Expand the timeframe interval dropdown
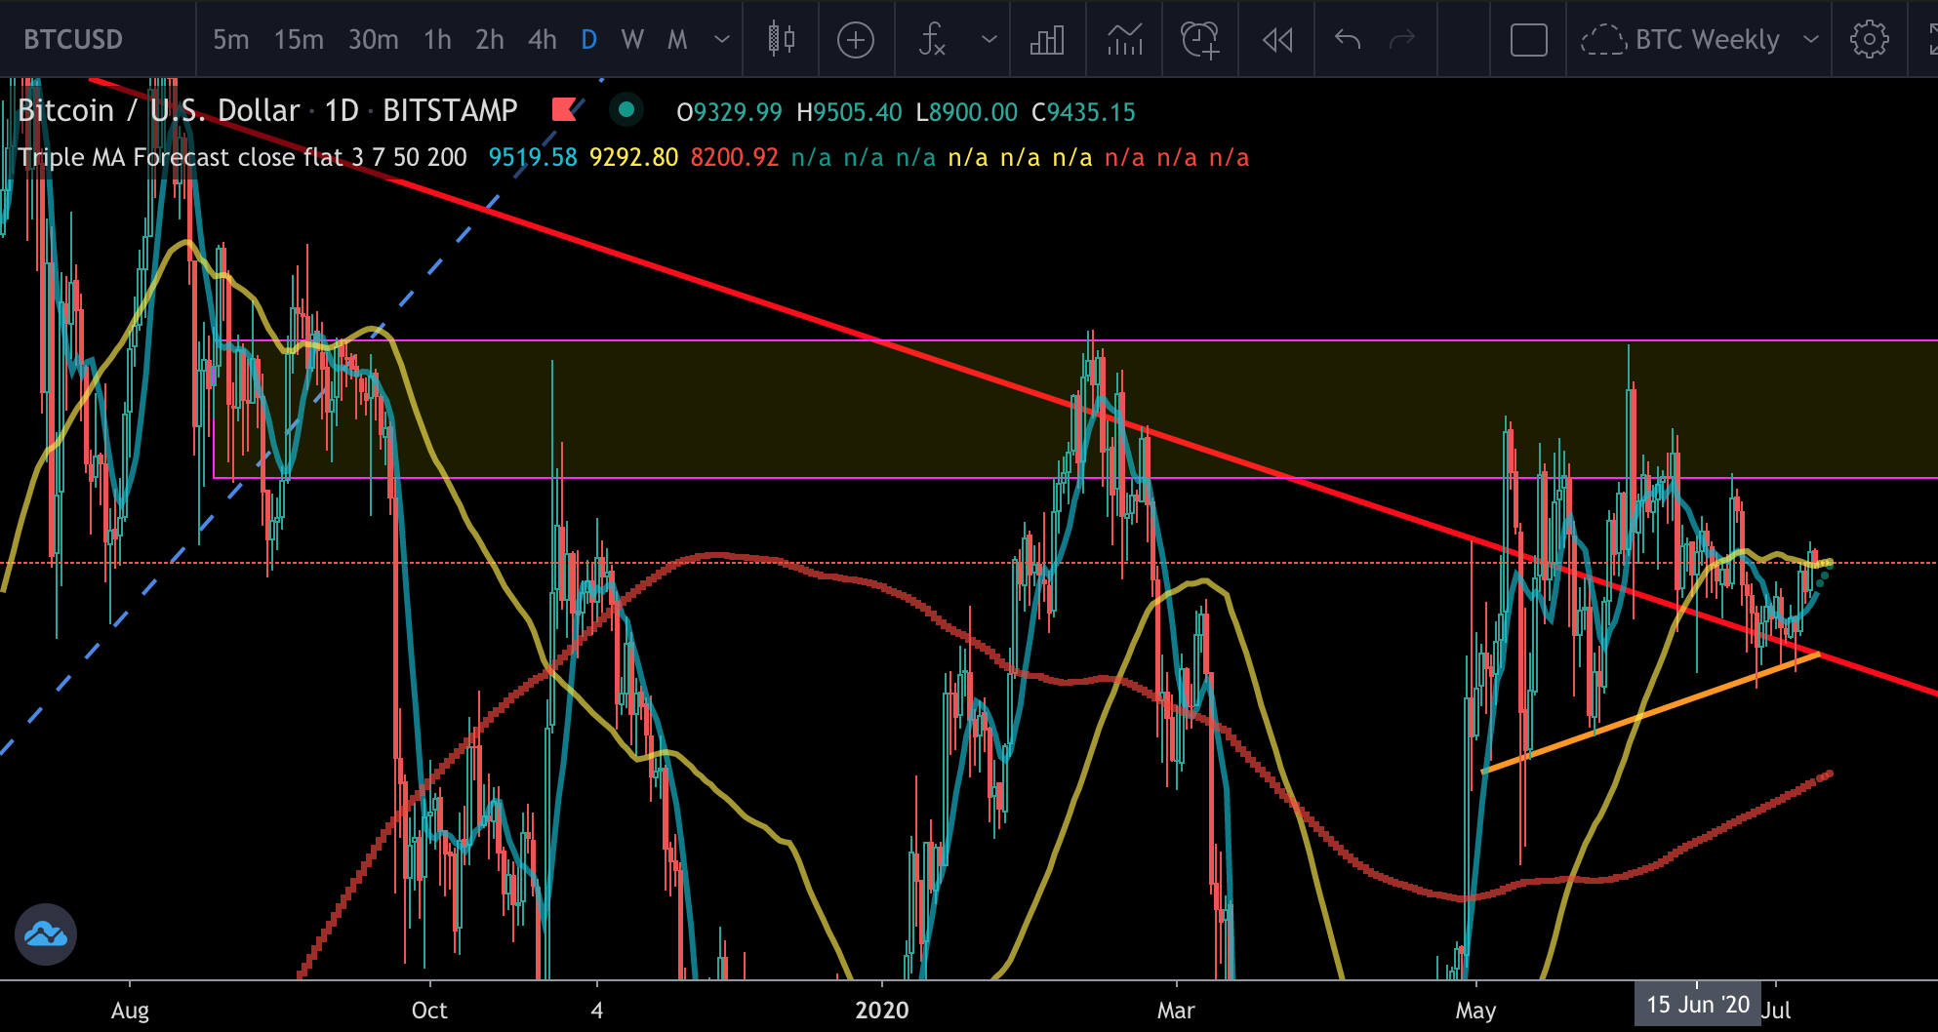The height and width of the screenshot is (1032, 1938). [722, 40]
